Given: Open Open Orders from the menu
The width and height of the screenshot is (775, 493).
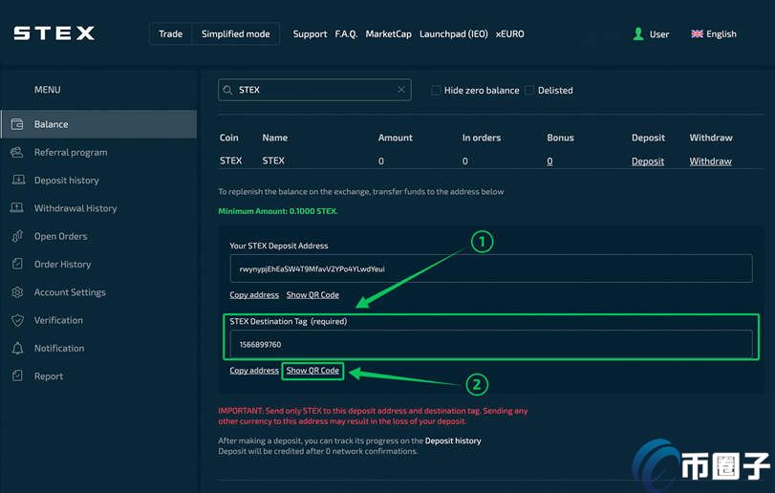Looking at the screenshot, I should click(61, 236).
